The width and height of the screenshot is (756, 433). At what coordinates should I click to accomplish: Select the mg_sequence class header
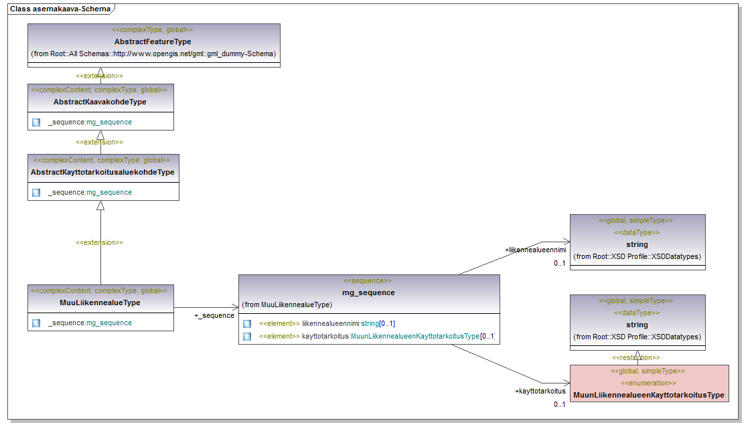[x=368, y=292]
